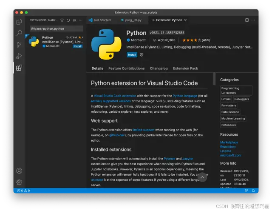Screen dimensions: 272x211
Task: Click the Install button in extension header
Action: coord(132,55)
